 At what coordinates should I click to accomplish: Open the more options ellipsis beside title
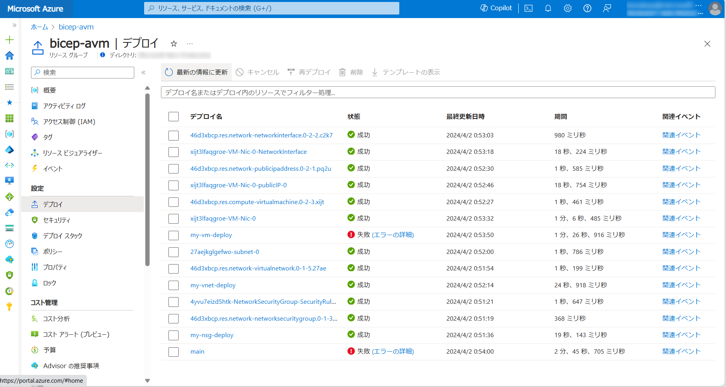[190, 44]
